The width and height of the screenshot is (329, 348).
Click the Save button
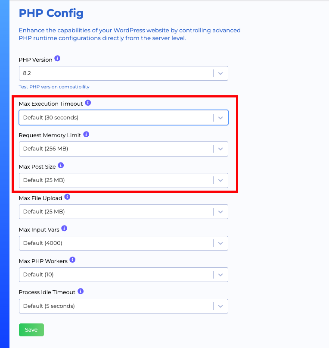point(31,329)
